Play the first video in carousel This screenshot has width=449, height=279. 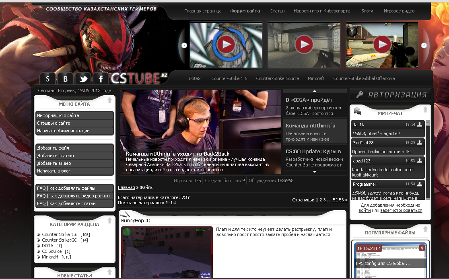[x=226, y=44]
